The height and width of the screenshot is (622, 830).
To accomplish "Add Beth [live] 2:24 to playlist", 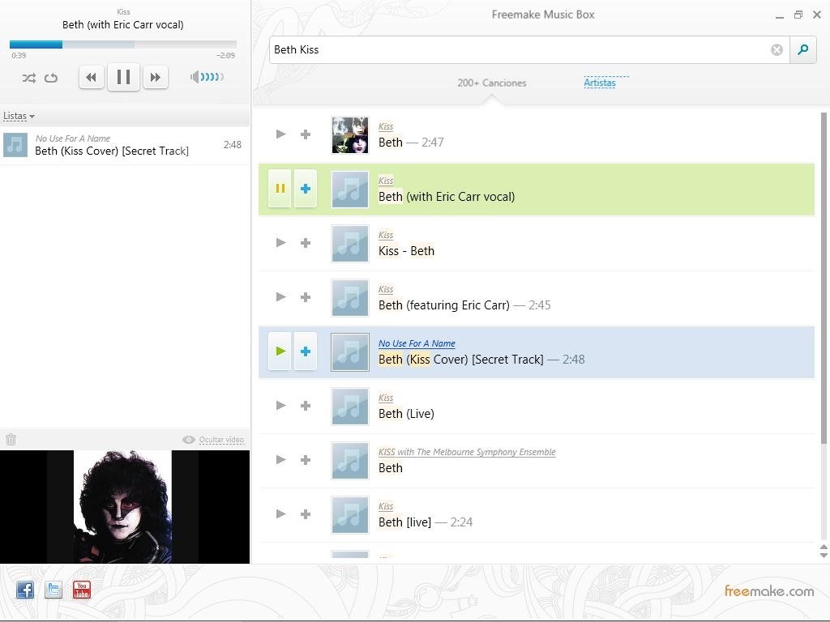I will coord(306,514).
